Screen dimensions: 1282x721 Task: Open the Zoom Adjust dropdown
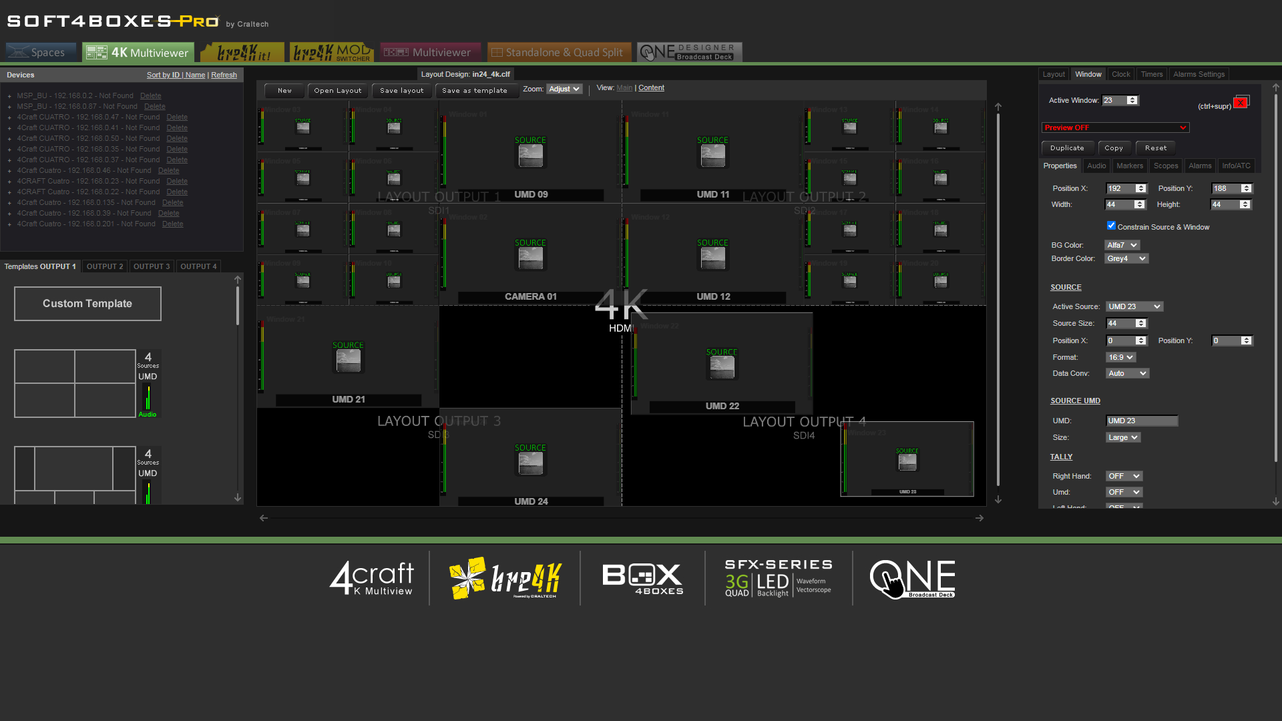[x=562, y=88]
